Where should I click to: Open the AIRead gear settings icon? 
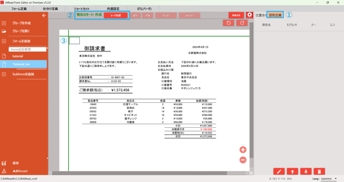pos(249,15)
